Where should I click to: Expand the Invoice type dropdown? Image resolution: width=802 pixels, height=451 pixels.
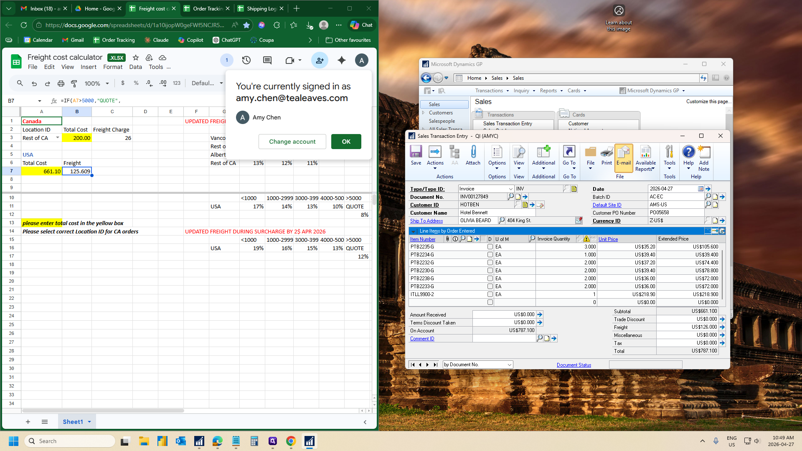pos(510,189)
